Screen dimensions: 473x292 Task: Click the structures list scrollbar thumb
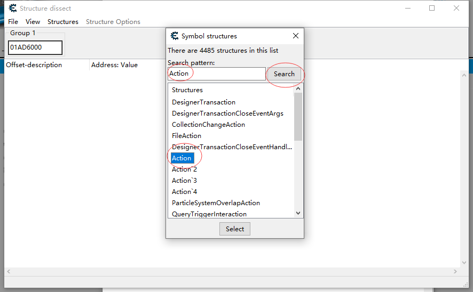coord(298,117)
